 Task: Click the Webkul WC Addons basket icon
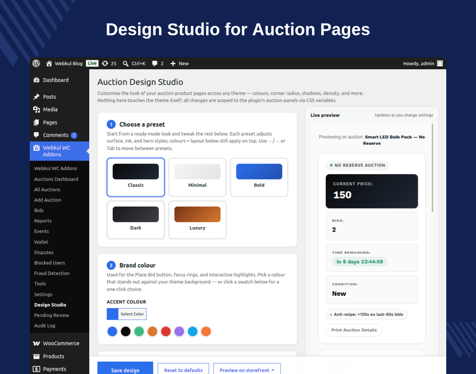point(37,148)
